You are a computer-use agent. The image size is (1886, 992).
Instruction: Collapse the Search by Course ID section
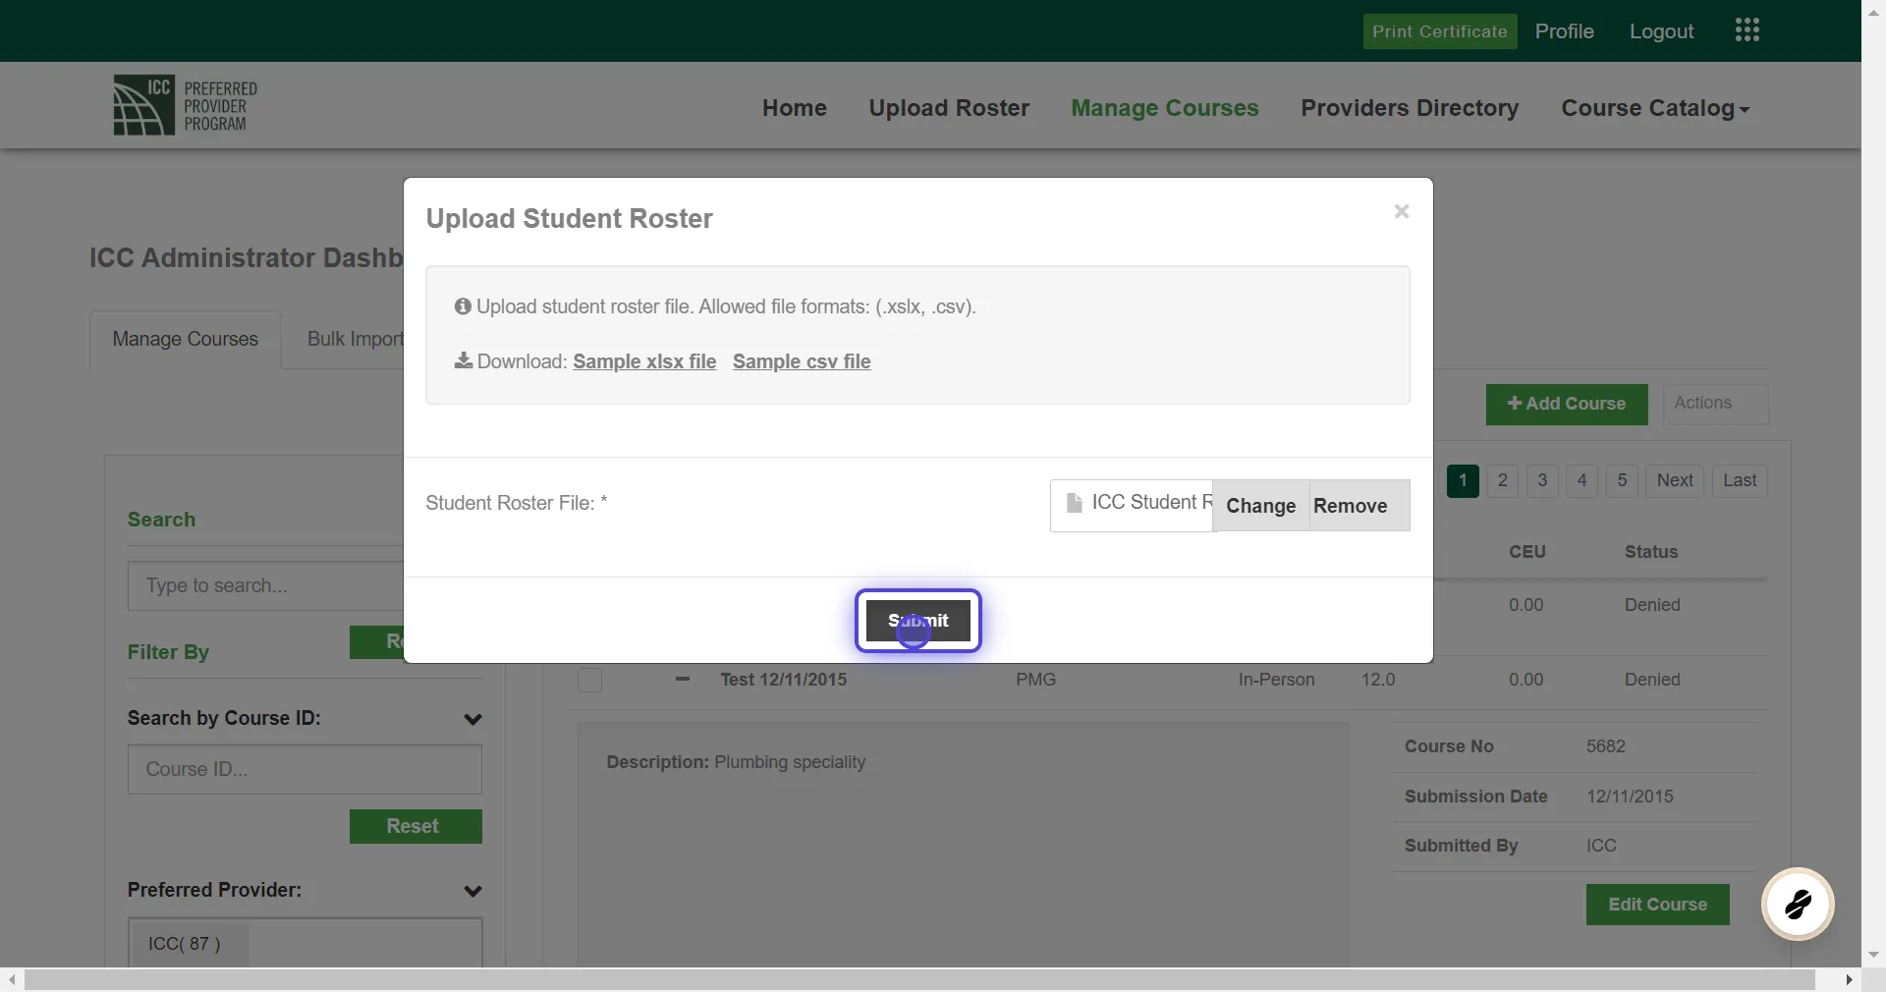pyautogui.click(x=472, y=719)
